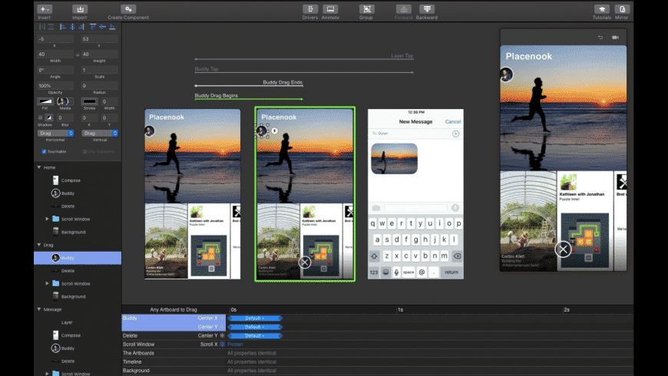Click the Fill color swatch

click(x=45, y=101)
